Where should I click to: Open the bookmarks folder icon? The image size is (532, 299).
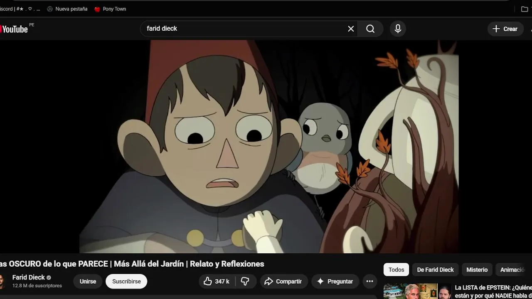tap(525, 9)
